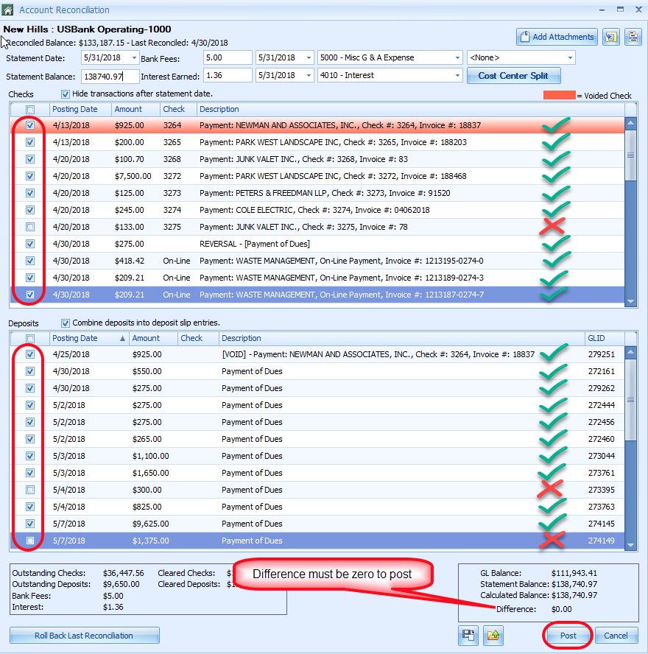Sort deposits by the Posting Date column header
This screenshot has height=654, width=648.
81,338
